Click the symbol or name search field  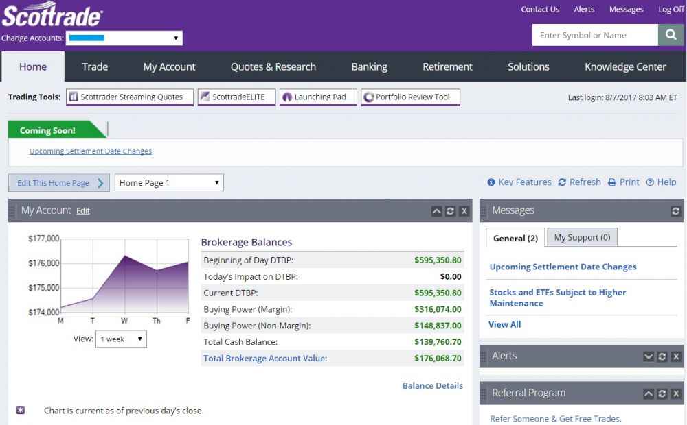pyautogui.click(x=595, y=35)
